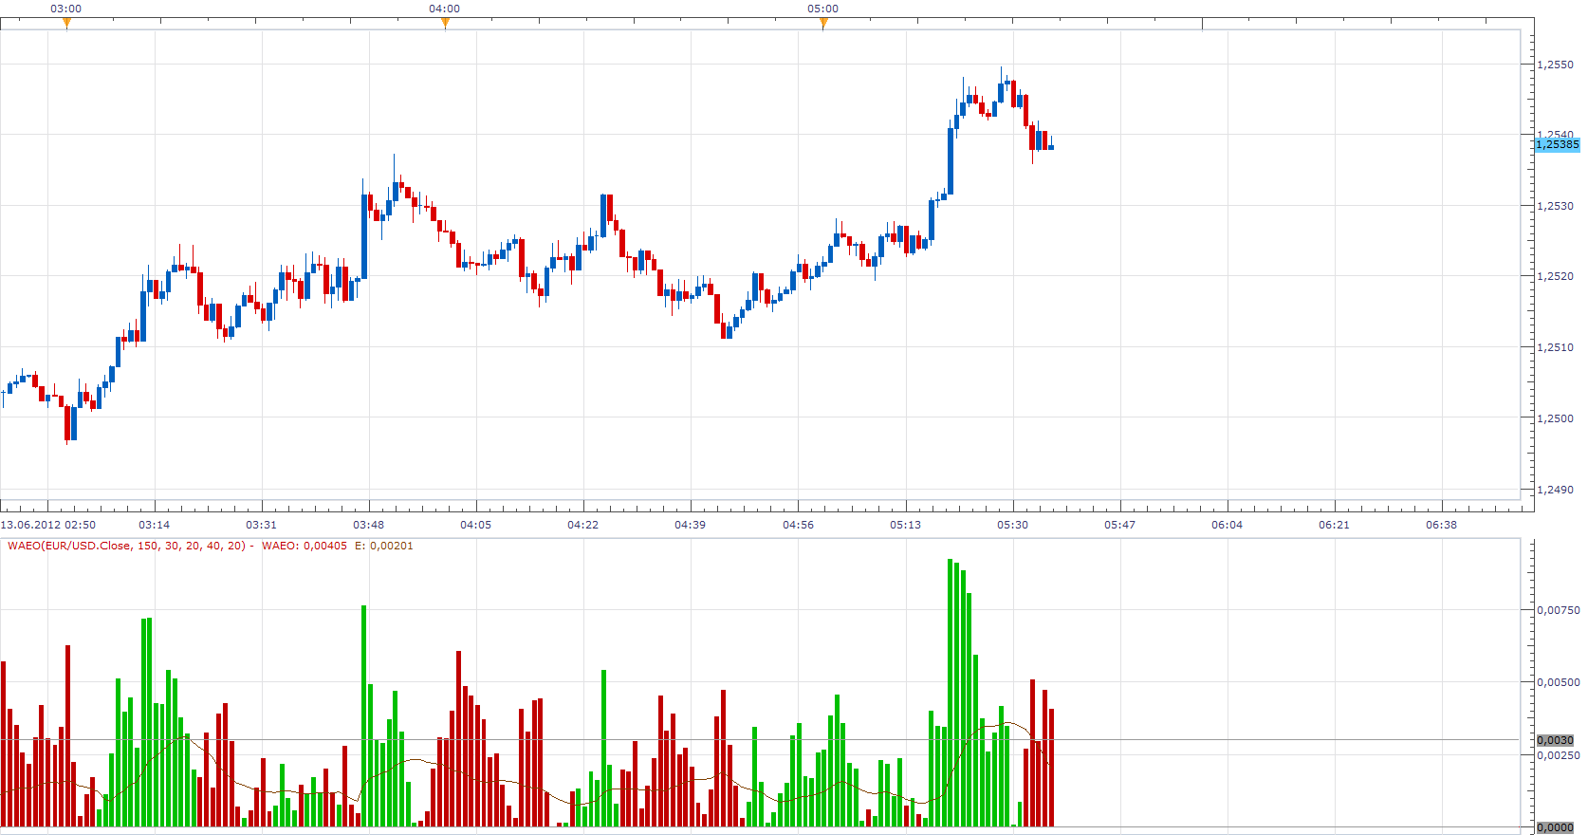This screenshot has width=1588, height=835.
Task: Click the 0,00500 indicator axis label
Action: (x=1559, y=682)
